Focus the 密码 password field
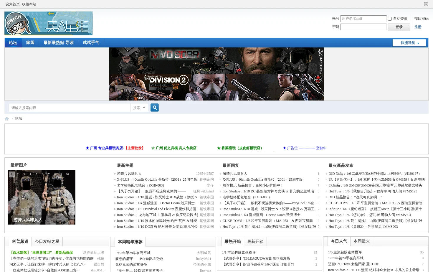Viewport: 433px width, 272px height. click(363, 27)
